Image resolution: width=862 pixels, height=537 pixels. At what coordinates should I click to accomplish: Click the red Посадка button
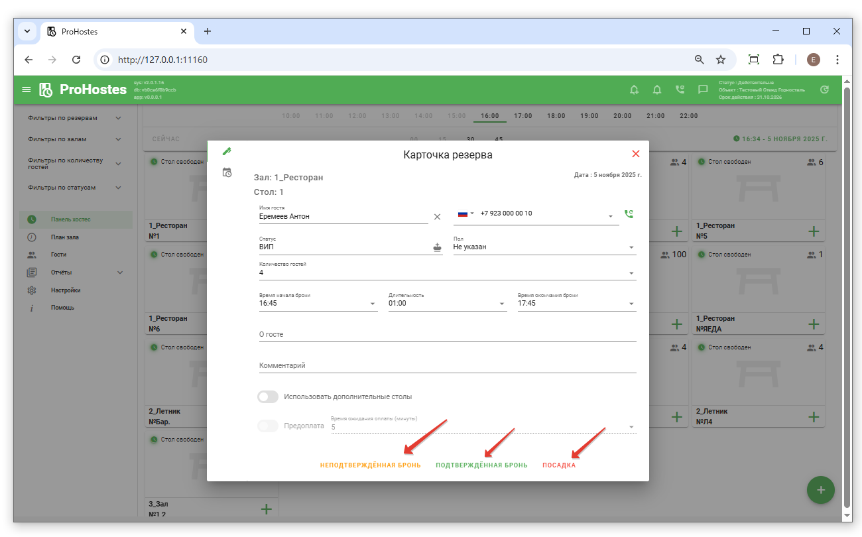(559, 465)
